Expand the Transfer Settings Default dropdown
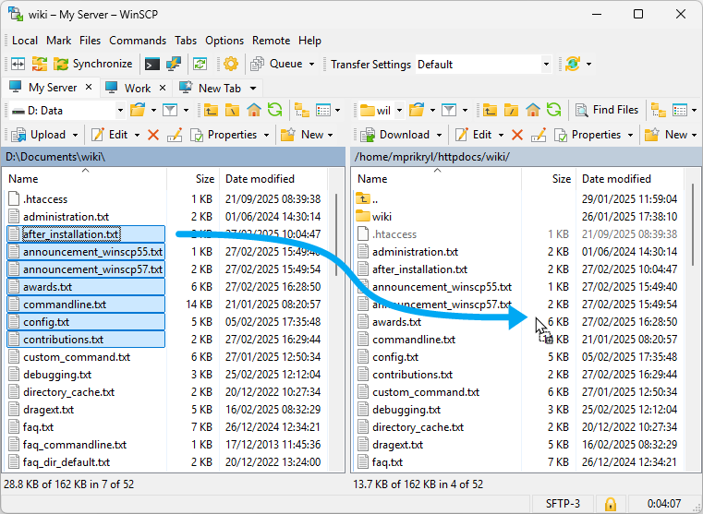 [546, 65]
